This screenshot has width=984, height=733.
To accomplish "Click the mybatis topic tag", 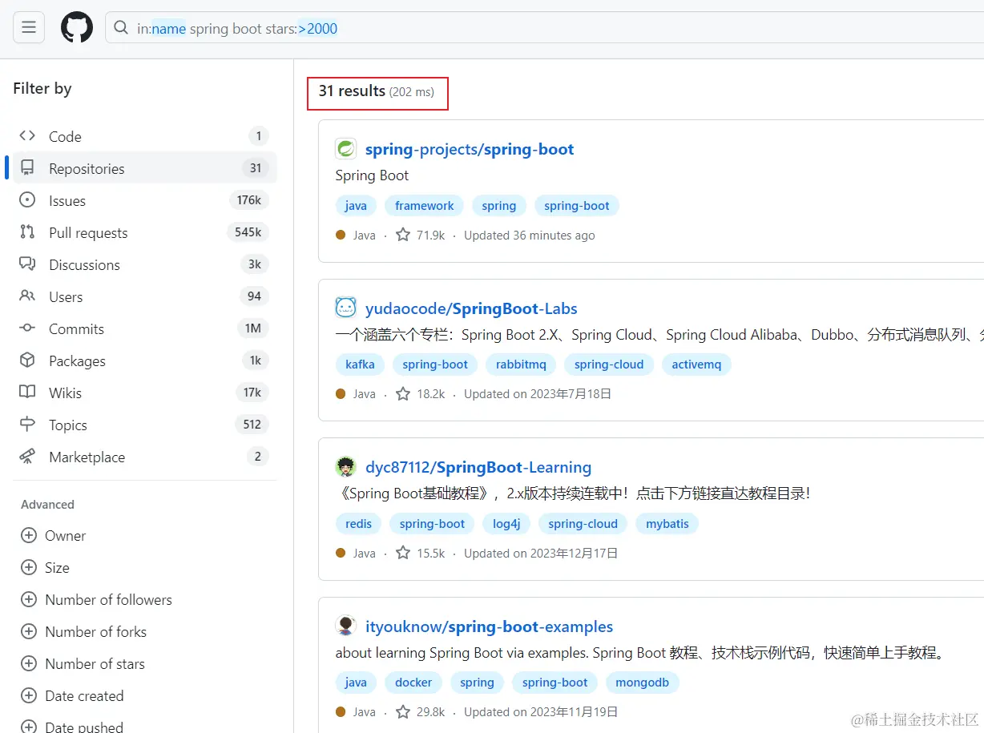I will pos(667,524).
